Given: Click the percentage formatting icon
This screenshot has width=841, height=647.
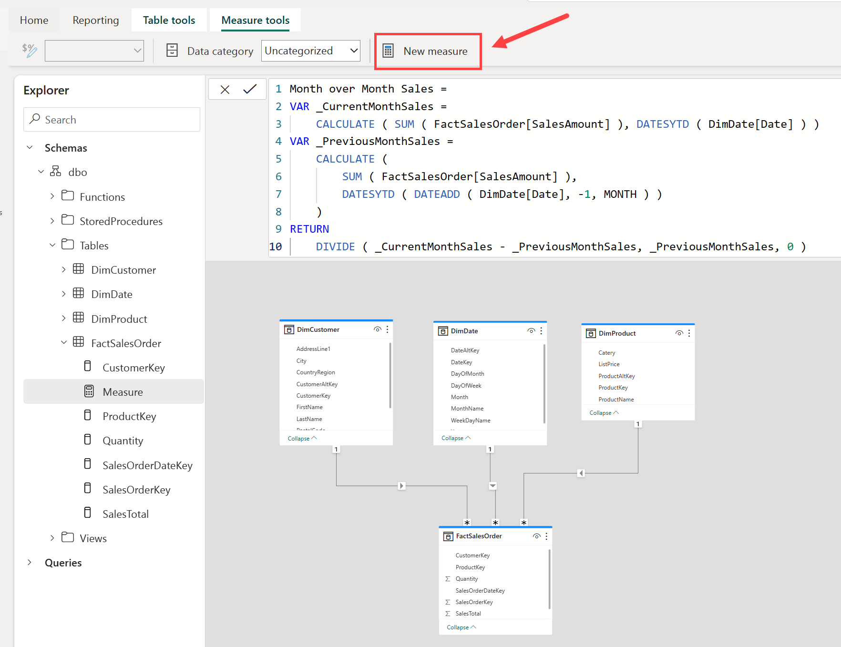Looking at the screenshot, I should point(29,51).
